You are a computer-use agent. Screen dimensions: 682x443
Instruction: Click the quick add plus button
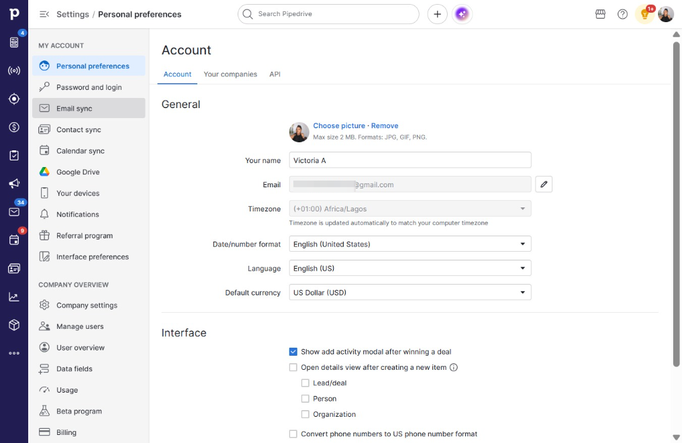tap(437, 14)
